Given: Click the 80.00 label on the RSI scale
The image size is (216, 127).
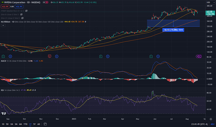Looking at the screenshot, I should (209, 93).
